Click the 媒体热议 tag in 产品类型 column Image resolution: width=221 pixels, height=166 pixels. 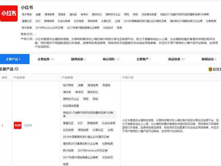[93, 92]
